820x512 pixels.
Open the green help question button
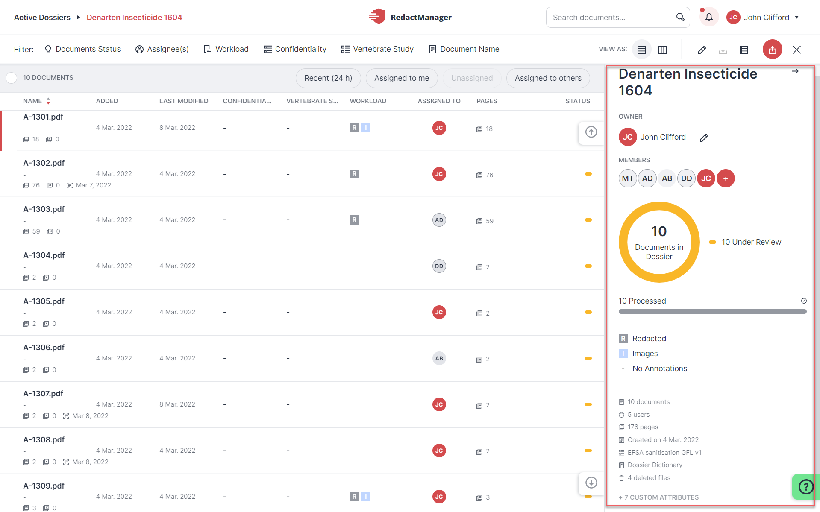806,487
